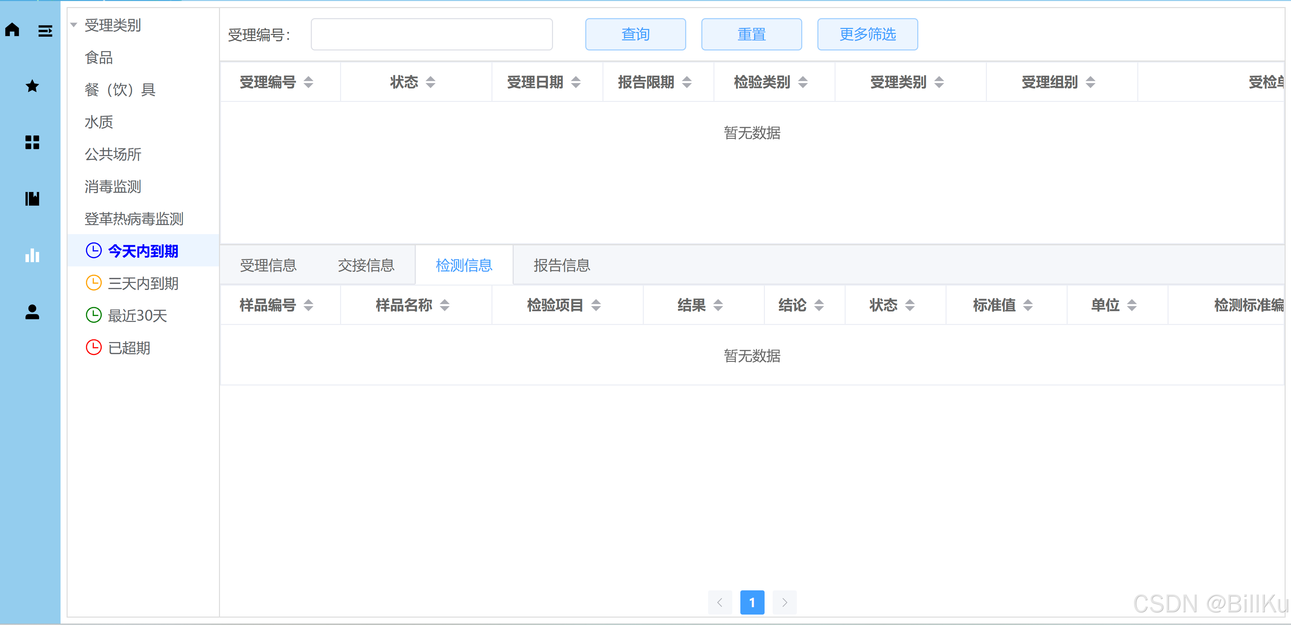Click the user profile icon
The image size is (1291, 625).
[x=32, y=312]
